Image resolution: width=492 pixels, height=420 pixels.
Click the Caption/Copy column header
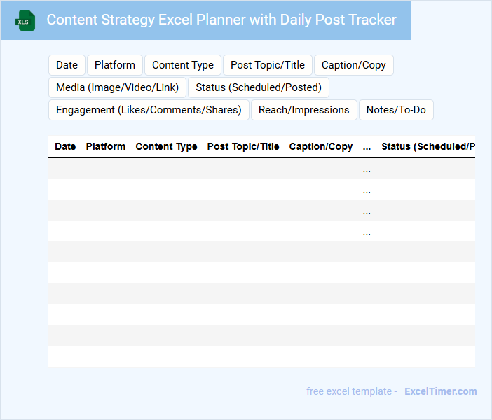pos(321,146)
